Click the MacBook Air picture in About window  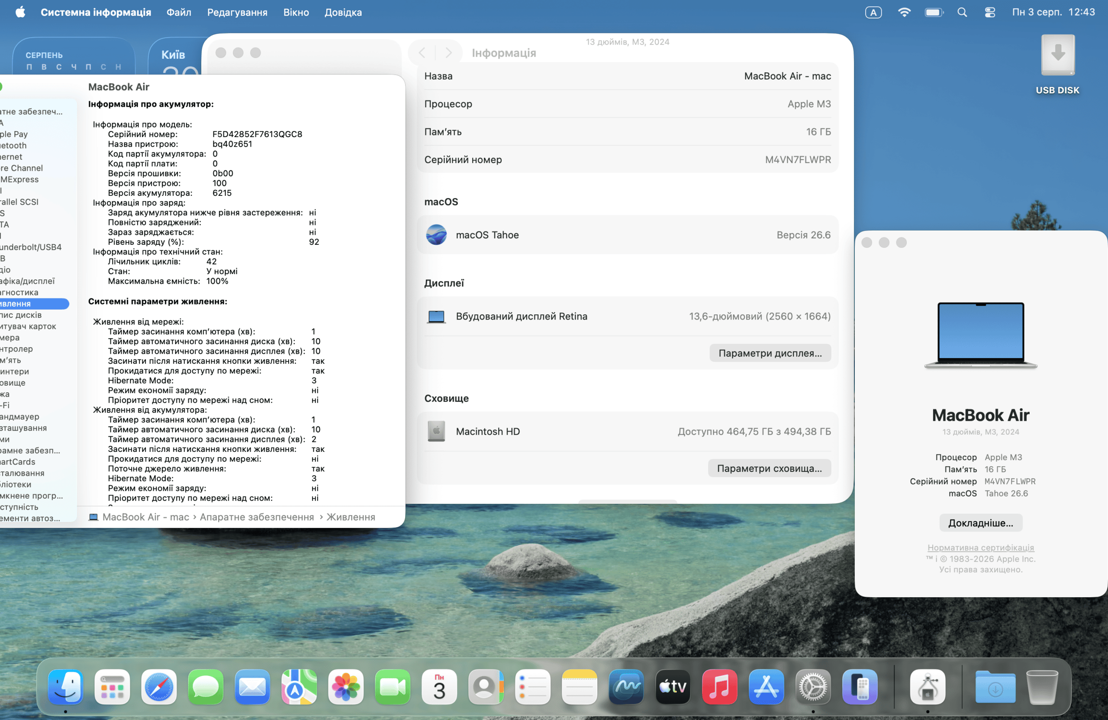point(981,335)
